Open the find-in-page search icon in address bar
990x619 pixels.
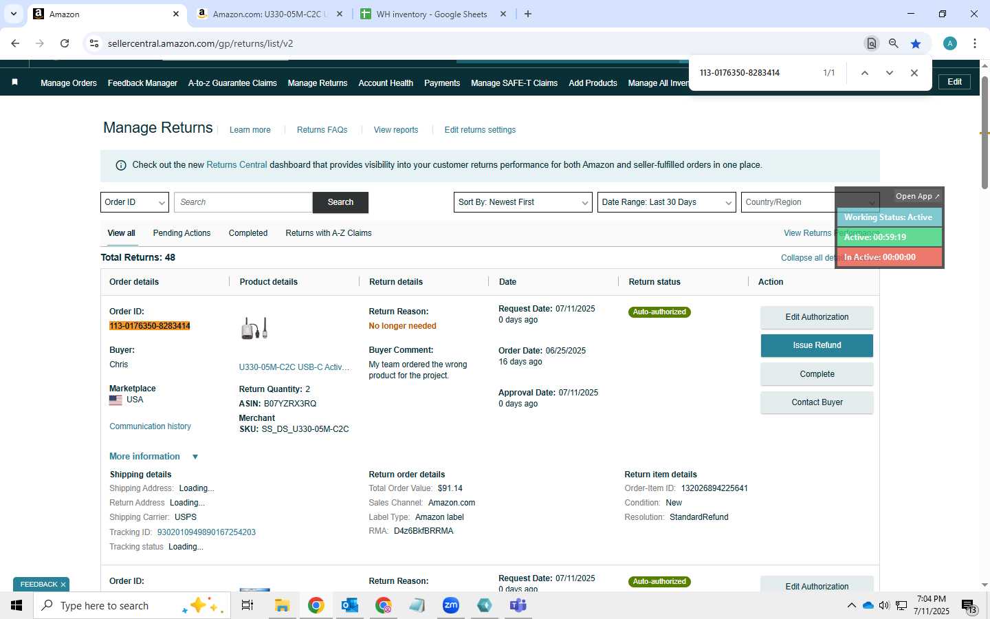871,43
